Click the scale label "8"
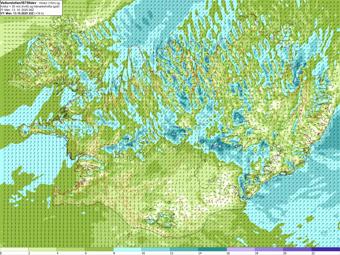 pos(114,253)
